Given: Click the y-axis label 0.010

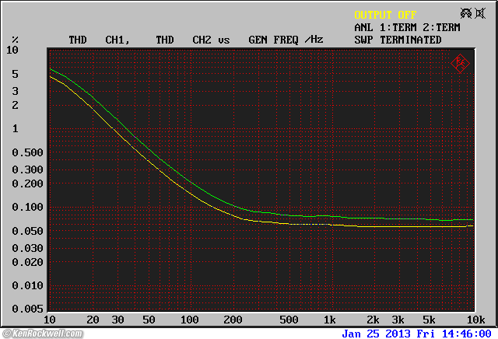Looking at the screenshot, I should click(27, 285).
